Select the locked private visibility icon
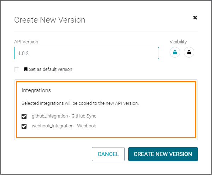 [175, 53]
